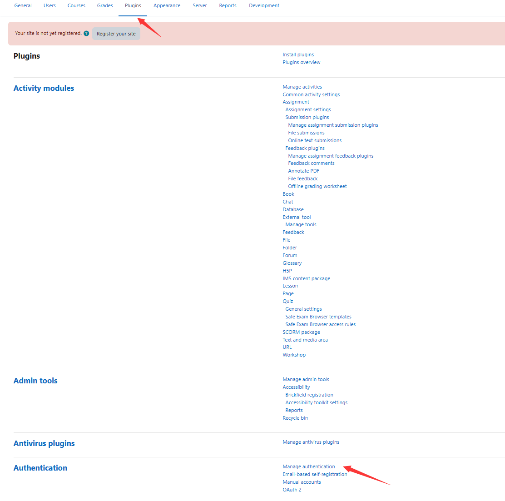The height and width of the screenshot is (501, 505).
Task: Open the Appearance tab
Action: [x=167, y=6]
